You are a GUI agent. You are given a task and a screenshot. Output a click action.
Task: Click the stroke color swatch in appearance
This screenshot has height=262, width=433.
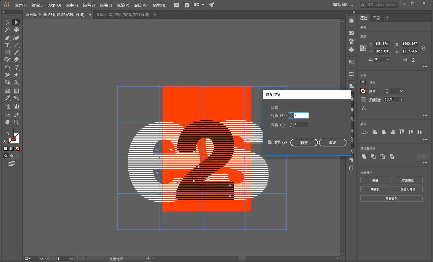pos(363,91)
